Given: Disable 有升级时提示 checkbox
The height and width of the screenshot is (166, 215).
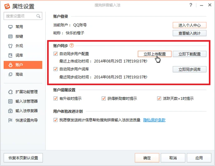Looking at the screenshot, I should (x=56, y=99).
